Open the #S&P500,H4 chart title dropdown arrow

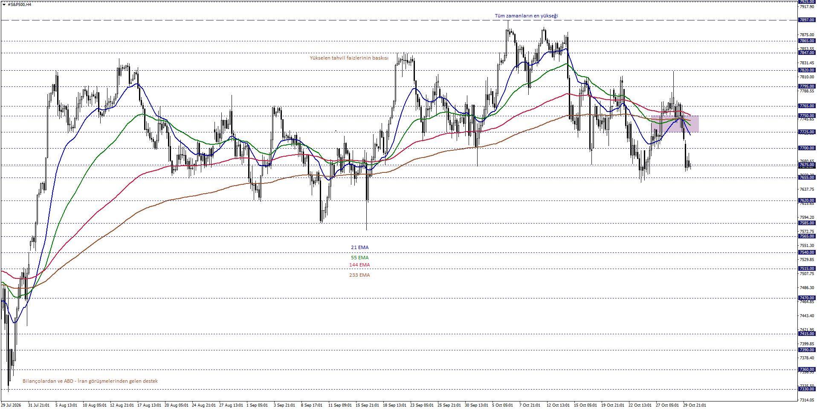(x=4, y=4)
